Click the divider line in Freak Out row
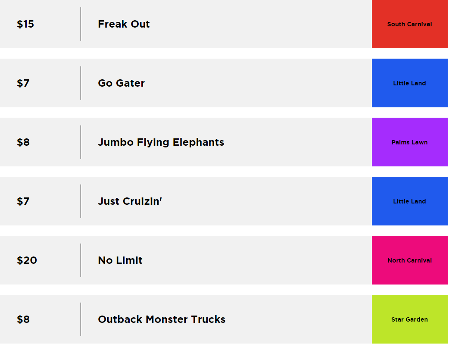 (81, 24)
